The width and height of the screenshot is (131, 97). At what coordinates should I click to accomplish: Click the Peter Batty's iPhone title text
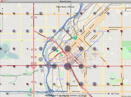65,7
